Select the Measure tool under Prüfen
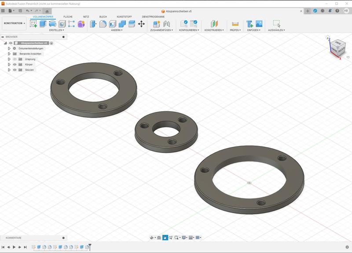The height and width of the screenshot is (253, 352). click(x=235, y=24)
